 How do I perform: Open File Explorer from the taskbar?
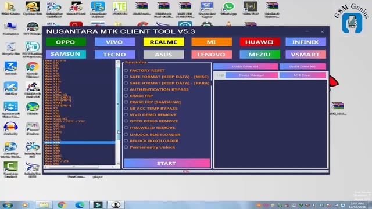tap(44, 205)
